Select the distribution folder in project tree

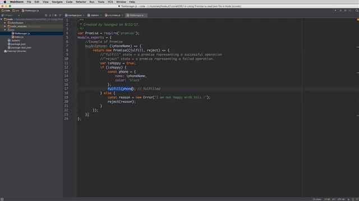click(16, 23)
